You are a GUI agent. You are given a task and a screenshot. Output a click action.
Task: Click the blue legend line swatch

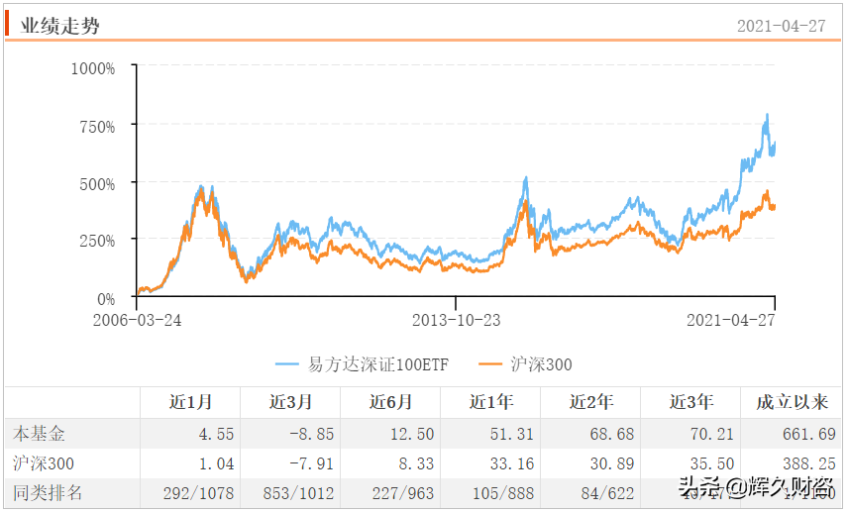[286, 364]
